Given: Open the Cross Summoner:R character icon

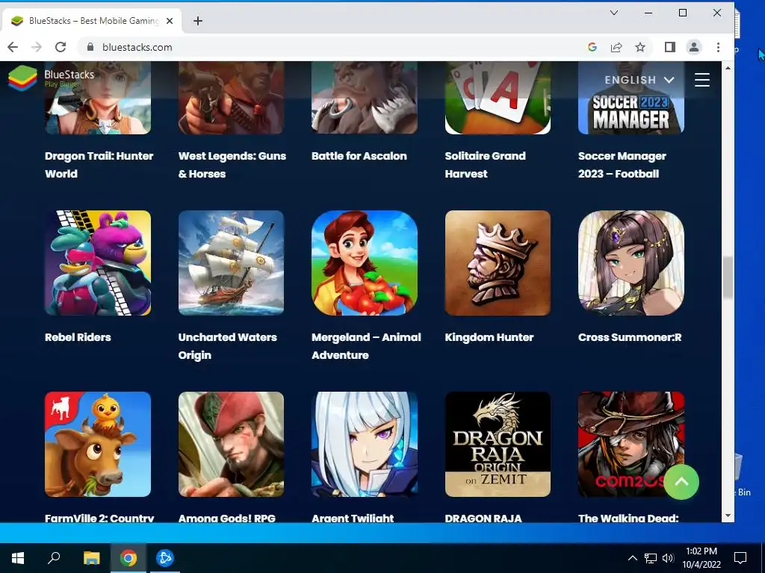Looking at the screenshot, I should 631,263.
